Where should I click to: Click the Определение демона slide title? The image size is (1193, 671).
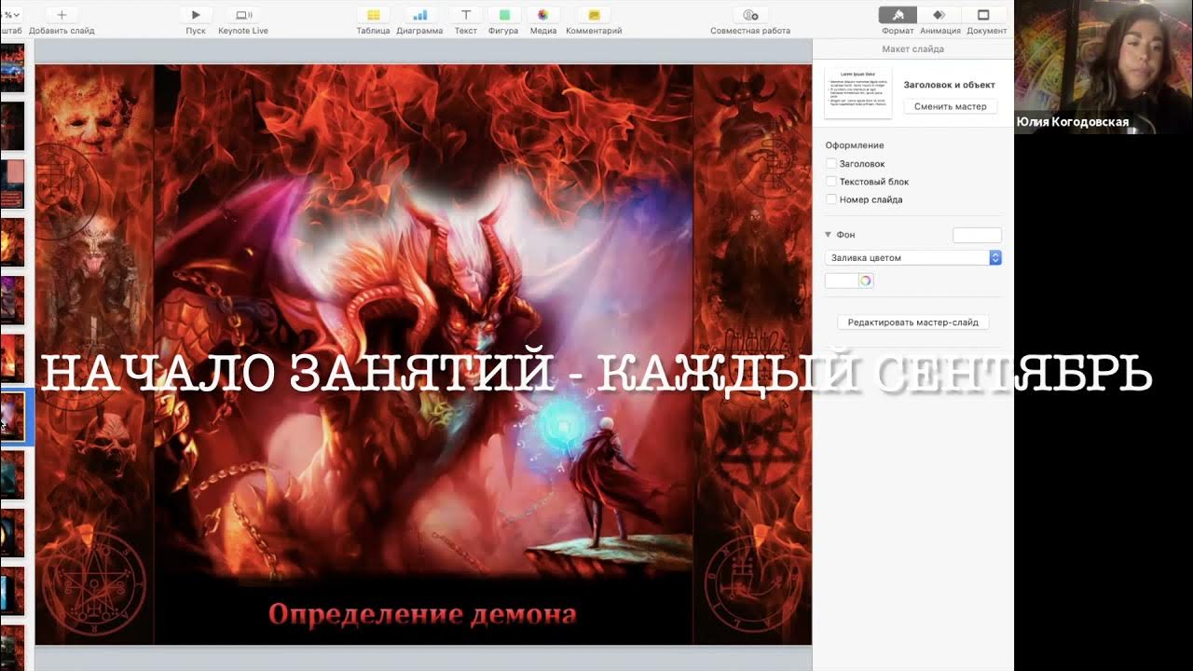click(x=422, y=614)
